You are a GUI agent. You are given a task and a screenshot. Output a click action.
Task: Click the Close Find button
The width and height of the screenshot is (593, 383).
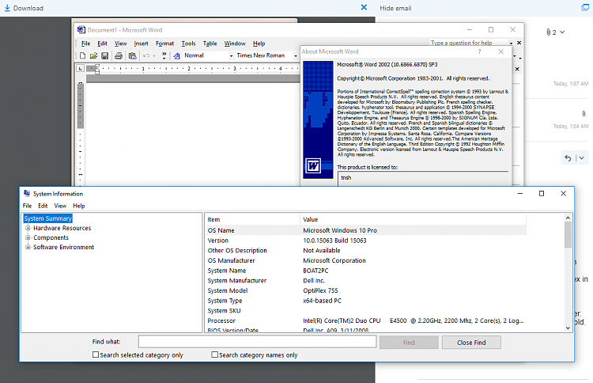[471, 343]
